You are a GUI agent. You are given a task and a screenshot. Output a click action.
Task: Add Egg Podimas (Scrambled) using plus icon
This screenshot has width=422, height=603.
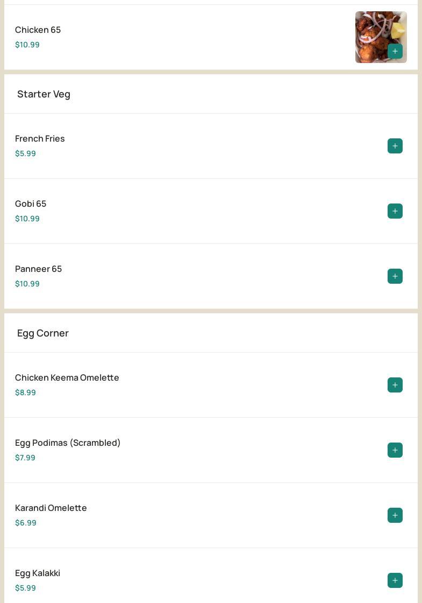tap(395, 450)
